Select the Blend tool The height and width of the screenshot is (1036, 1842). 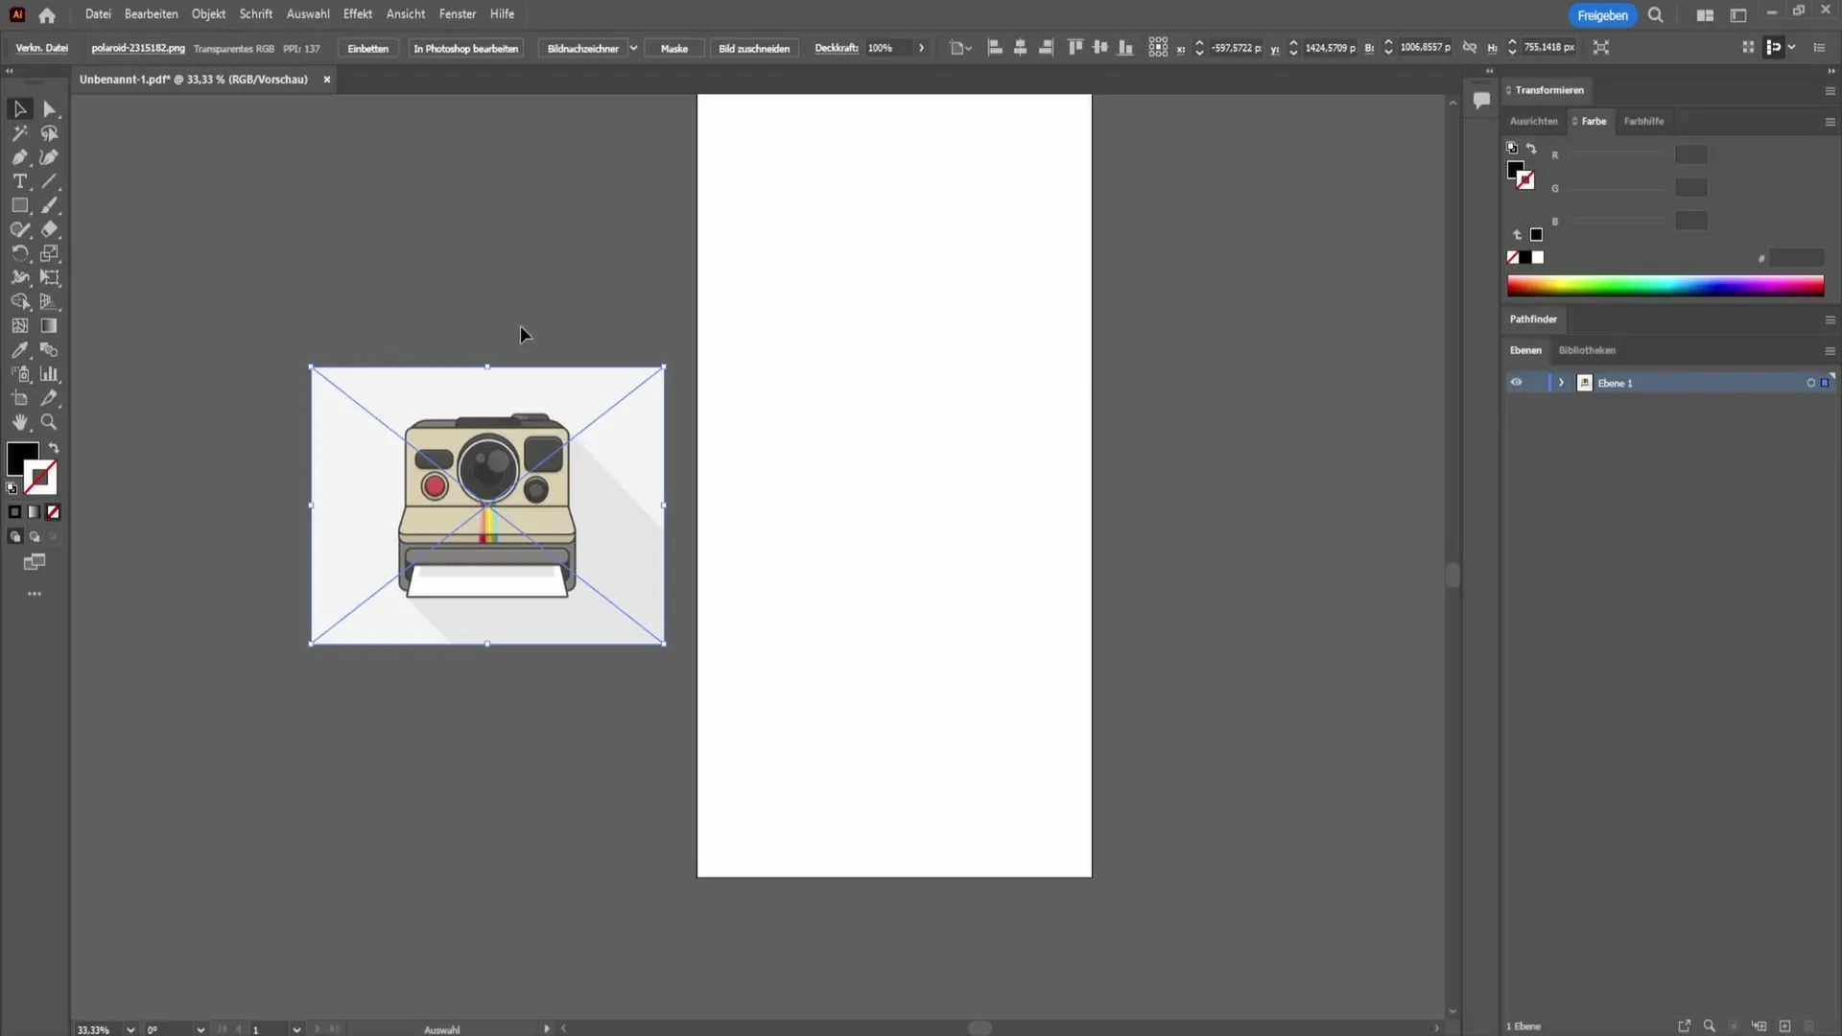tap(50, 350)
